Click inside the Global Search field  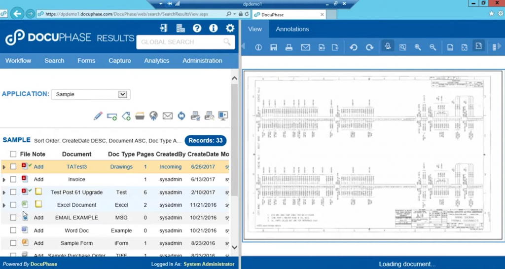pyautogui.click(x=180, y=42)
